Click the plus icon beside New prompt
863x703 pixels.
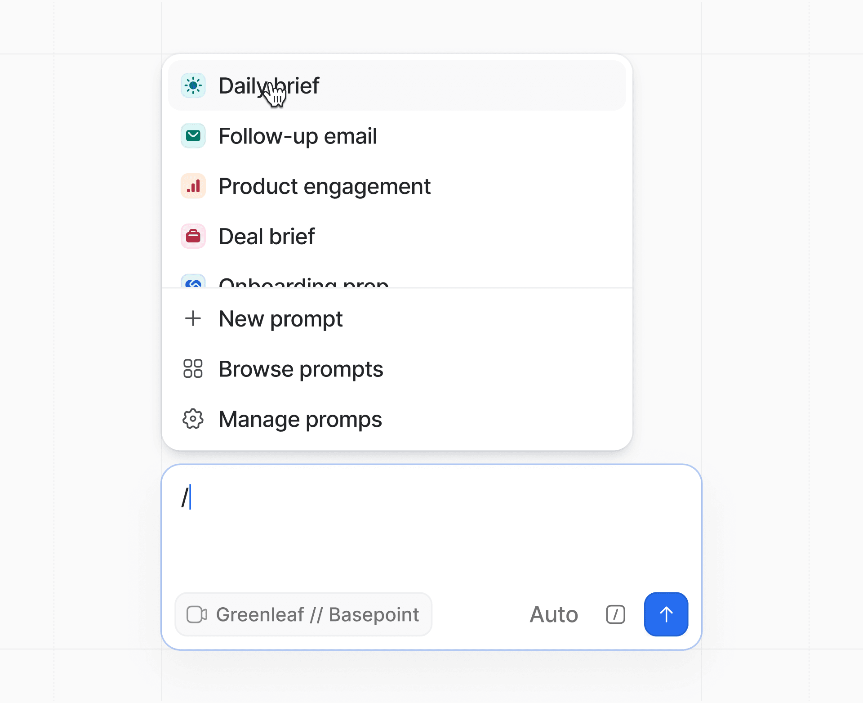tap(193, 318)
